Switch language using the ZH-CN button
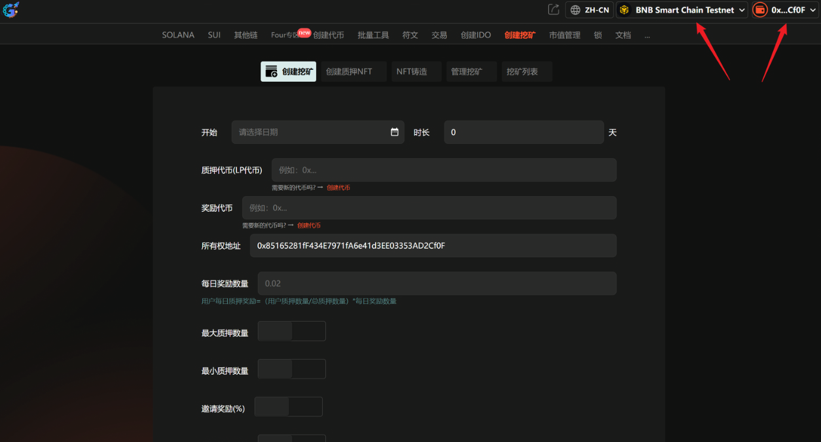 [x=589, y=10]
